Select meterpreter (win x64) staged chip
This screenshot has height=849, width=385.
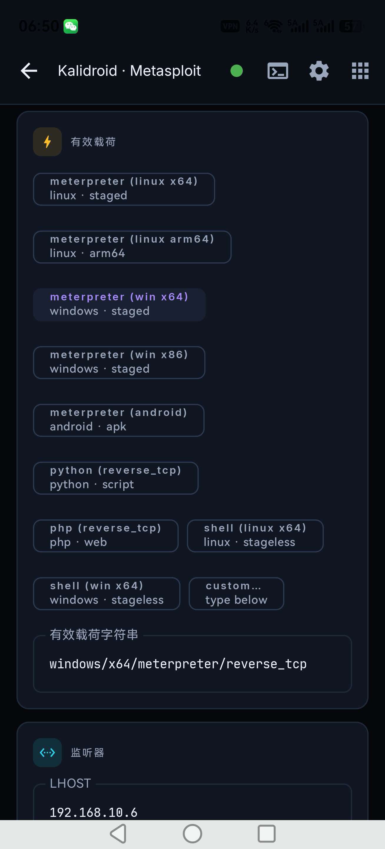(x=120, y=305)
